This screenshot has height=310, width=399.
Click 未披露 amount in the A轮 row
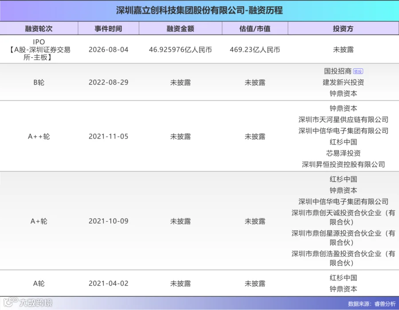point(180,283)
